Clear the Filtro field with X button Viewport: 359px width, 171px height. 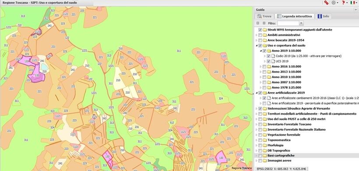301,23
